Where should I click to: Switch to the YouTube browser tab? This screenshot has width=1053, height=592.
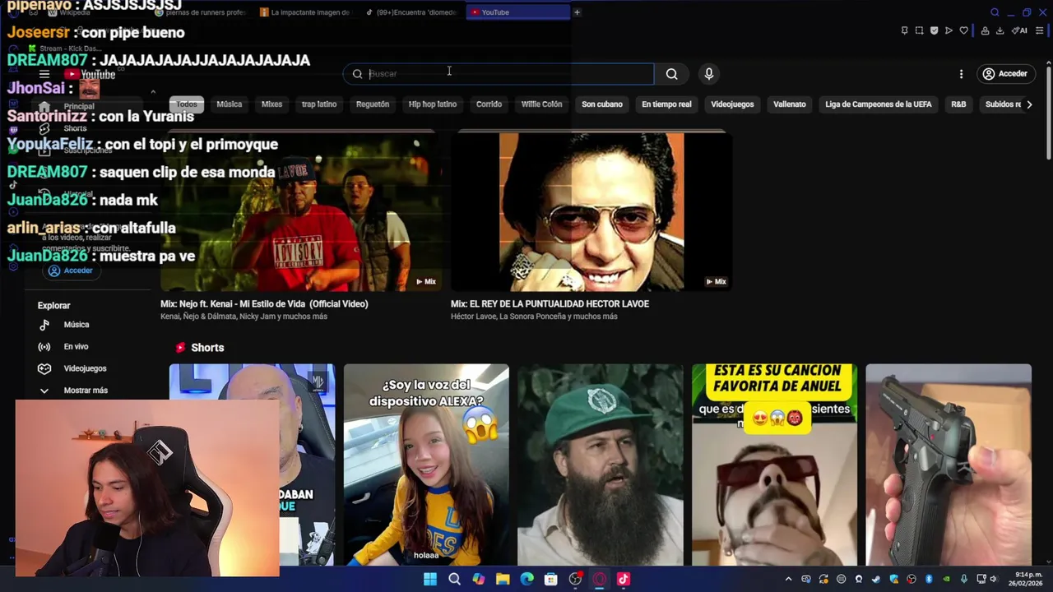(x=518, y=12)
